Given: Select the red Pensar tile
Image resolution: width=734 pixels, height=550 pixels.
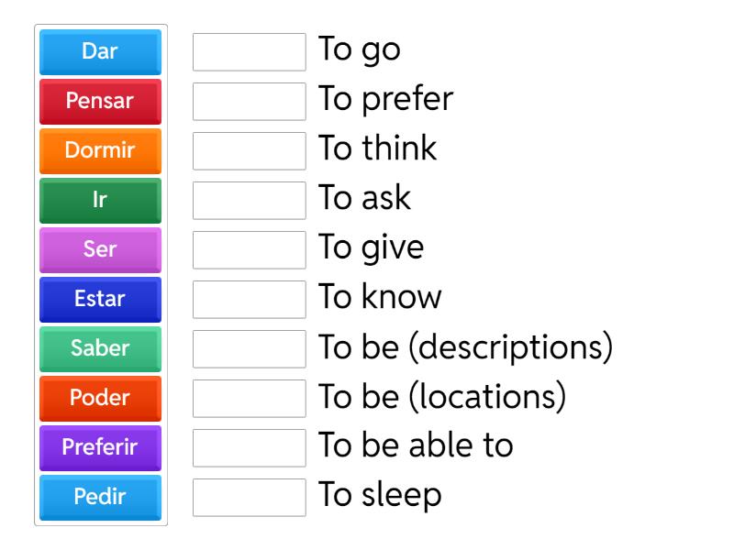Looking at the screenshot, I should (99, 102).
